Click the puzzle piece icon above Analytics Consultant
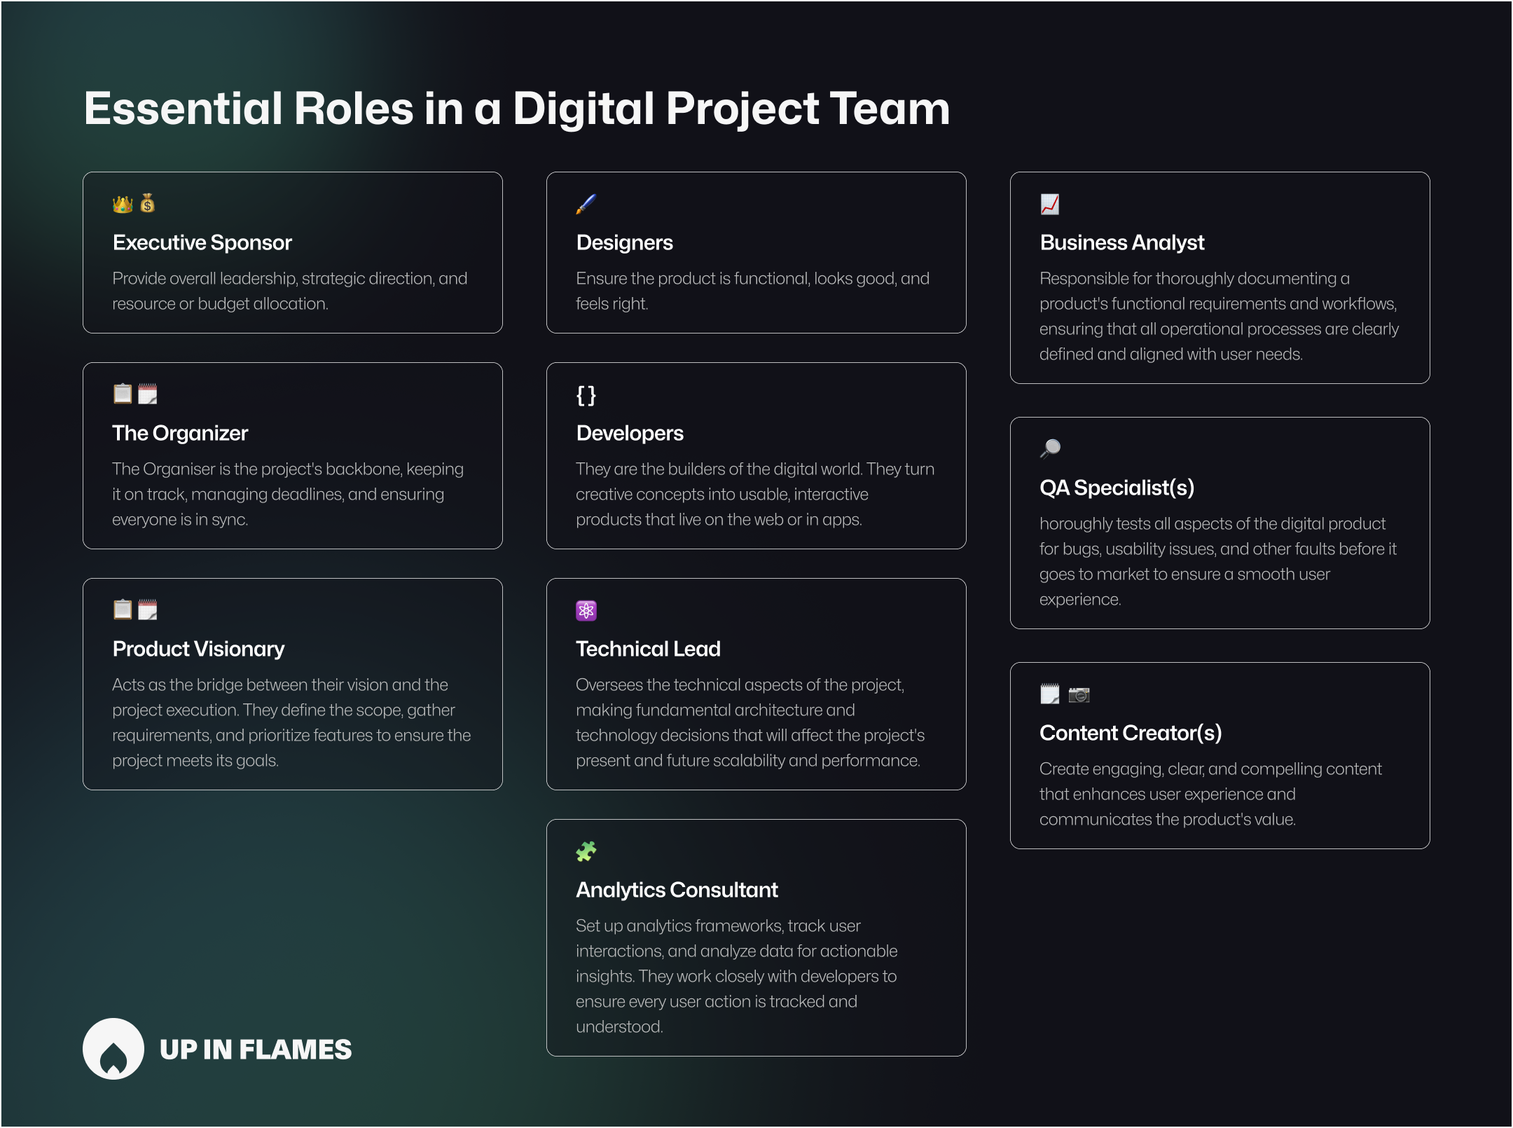Screen dimensions: 1513x1128 coord(586,851)
